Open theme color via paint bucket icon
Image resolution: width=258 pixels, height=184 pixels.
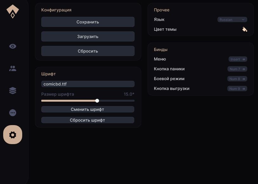coord(244,29)
